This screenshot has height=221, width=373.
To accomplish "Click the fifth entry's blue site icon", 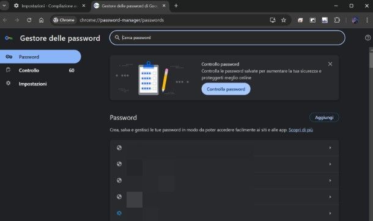I will [119, 213].
